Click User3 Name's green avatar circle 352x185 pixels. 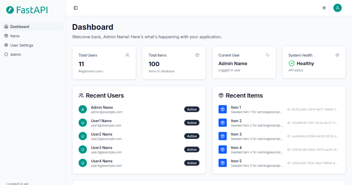click(x=82, y=149)
